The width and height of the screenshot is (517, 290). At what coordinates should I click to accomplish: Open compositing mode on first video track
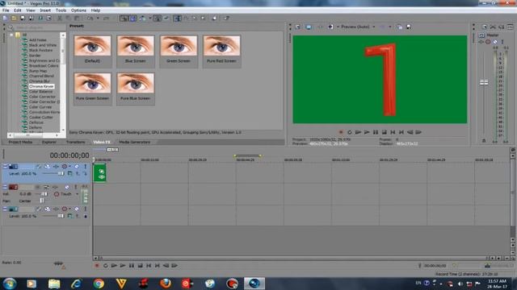(x=69, y=174)
